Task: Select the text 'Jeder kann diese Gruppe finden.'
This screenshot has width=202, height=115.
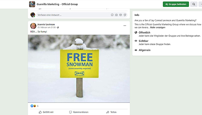Action: tap(155, 44)
